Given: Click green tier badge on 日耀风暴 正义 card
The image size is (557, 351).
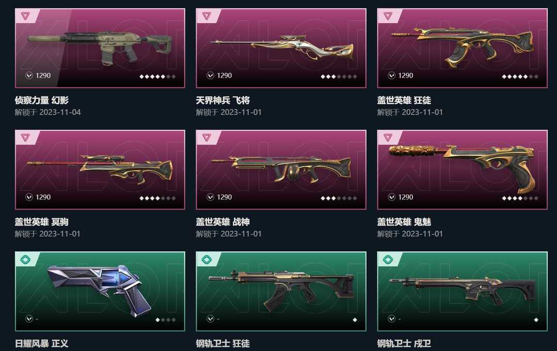Looking at the screenshot, I should (x=25, y=260).
